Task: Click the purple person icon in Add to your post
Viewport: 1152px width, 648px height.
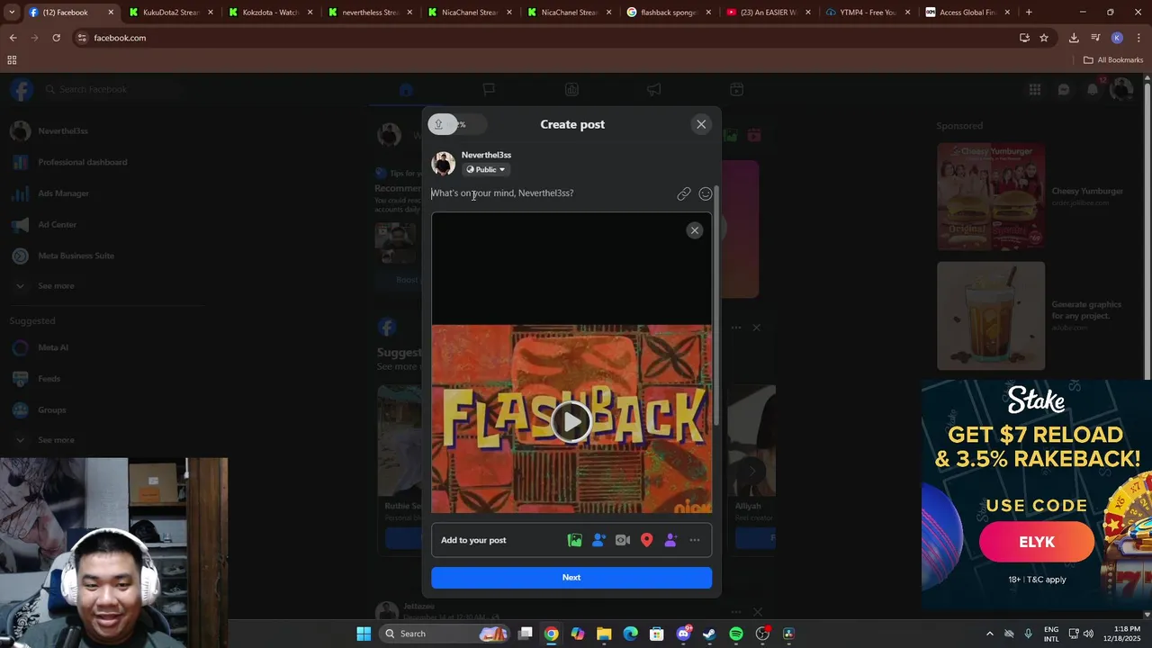Action: pos(670,540)
